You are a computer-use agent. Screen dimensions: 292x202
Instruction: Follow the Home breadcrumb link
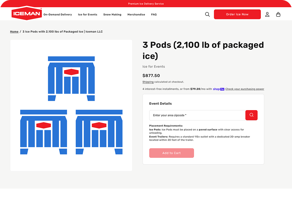tap(14, 32)
